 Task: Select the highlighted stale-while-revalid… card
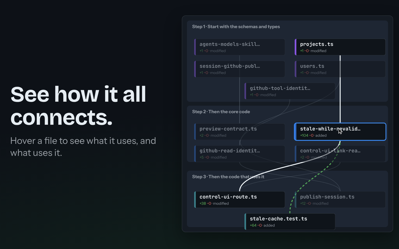tap(340, 132)
